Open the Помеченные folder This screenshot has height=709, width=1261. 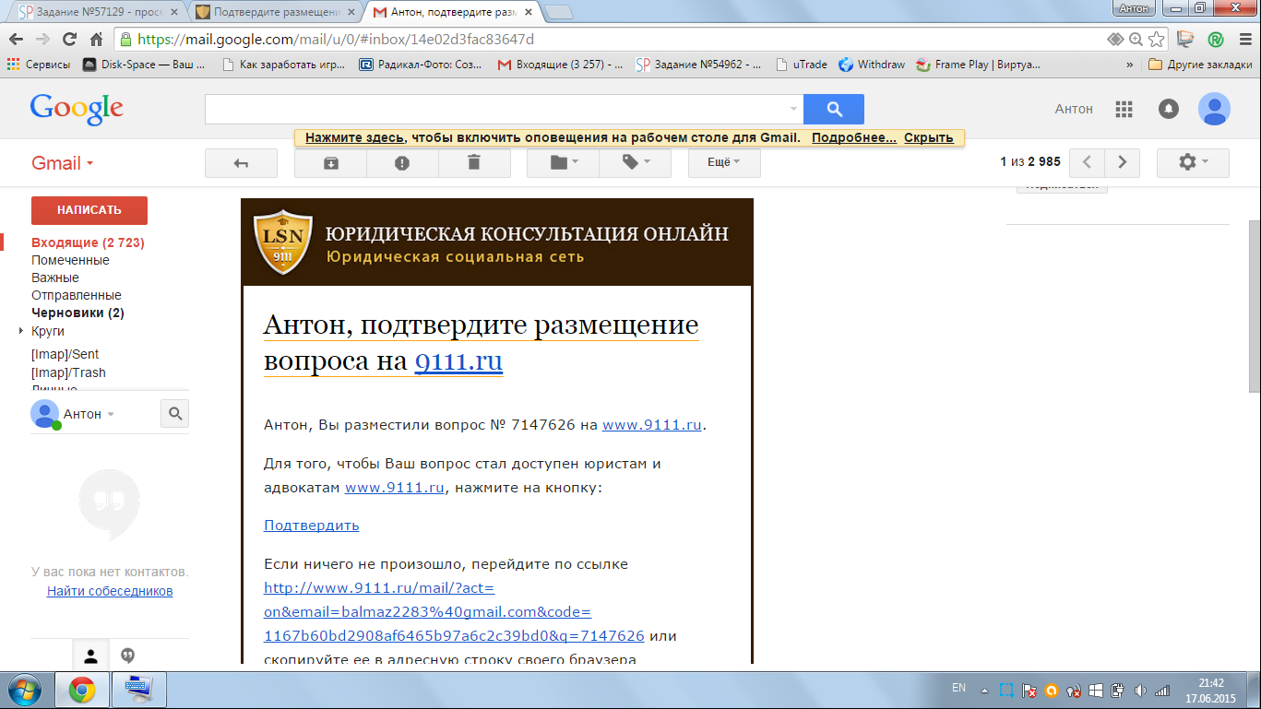pyautogui.click(x=70, y=260)
